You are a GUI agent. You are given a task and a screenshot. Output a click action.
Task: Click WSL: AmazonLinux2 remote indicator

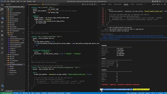click(6, 93)
